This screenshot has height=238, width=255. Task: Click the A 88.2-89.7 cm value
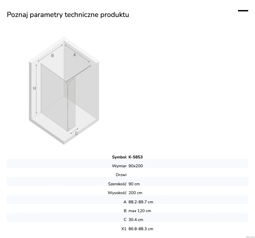(x=141, y=202)
